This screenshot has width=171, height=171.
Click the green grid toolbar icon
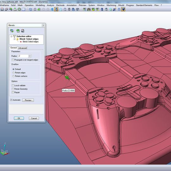(x=93, y=9)
